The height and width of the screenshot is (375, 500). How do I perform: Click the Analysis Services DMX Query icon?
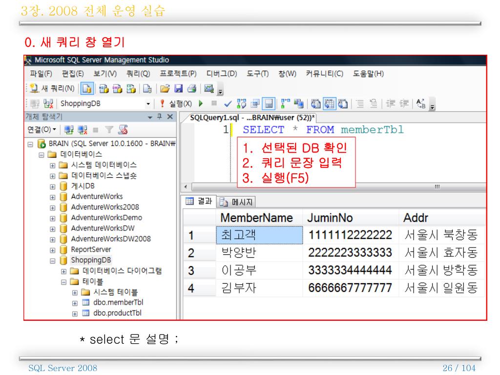(117, 88)
